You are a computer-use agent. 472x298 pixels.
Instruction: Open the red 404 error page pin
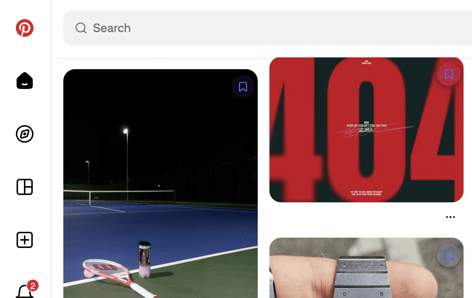point(366,130)
